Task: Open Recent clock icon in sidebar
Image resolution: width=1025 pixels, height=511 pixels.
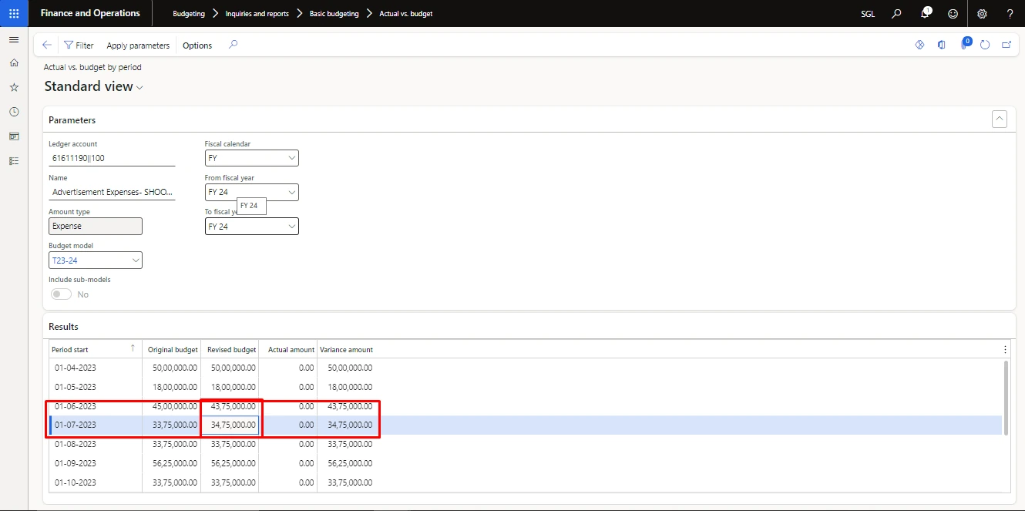Action: pyautogui.click(x=14, y=112)
